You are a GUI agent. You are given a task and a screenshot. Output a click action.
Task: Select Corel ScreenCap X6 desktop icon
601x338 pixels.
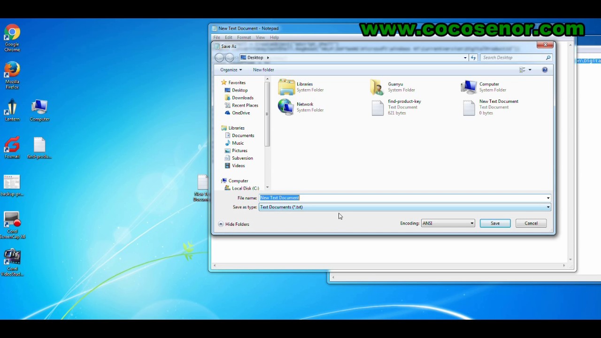point(12,225)
